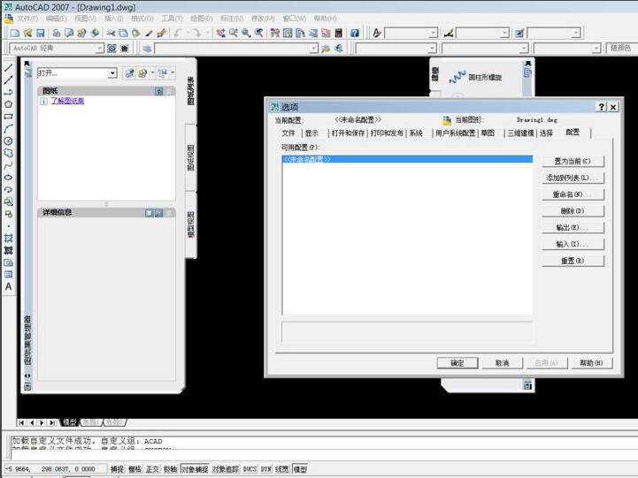Toggle 线宽 lineweight in status bar
The image size is (638, 478).
(282, 469)
